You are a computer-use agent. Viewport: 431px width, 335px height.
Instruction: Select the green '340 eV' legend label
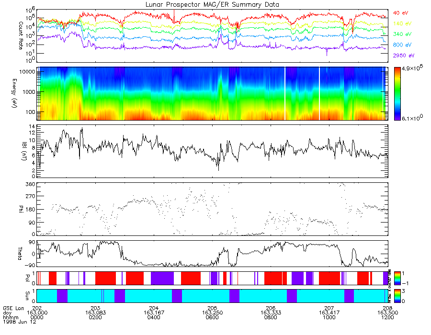[x=402, y=34]
